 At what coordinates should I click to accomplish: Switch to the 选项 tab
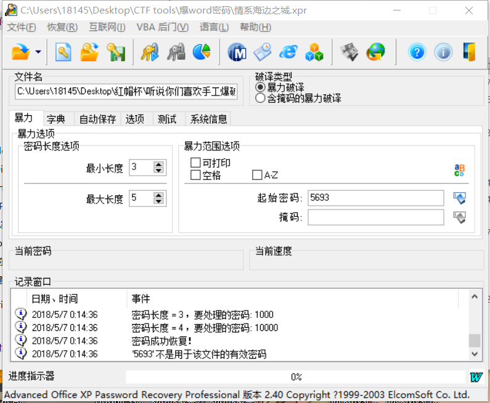pos(137,119)
